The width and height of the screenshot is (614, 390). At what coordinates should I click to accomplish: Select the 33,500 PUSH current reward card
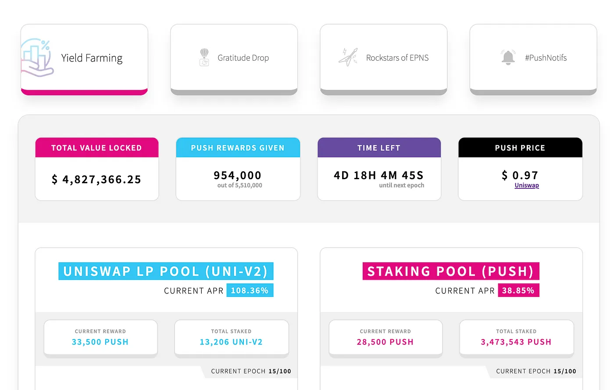tap(100, 337)
